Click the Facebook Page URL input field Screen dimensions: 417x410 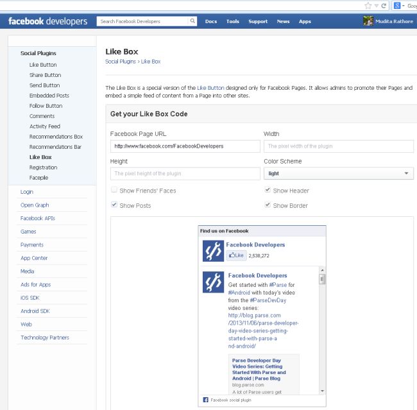185,146
